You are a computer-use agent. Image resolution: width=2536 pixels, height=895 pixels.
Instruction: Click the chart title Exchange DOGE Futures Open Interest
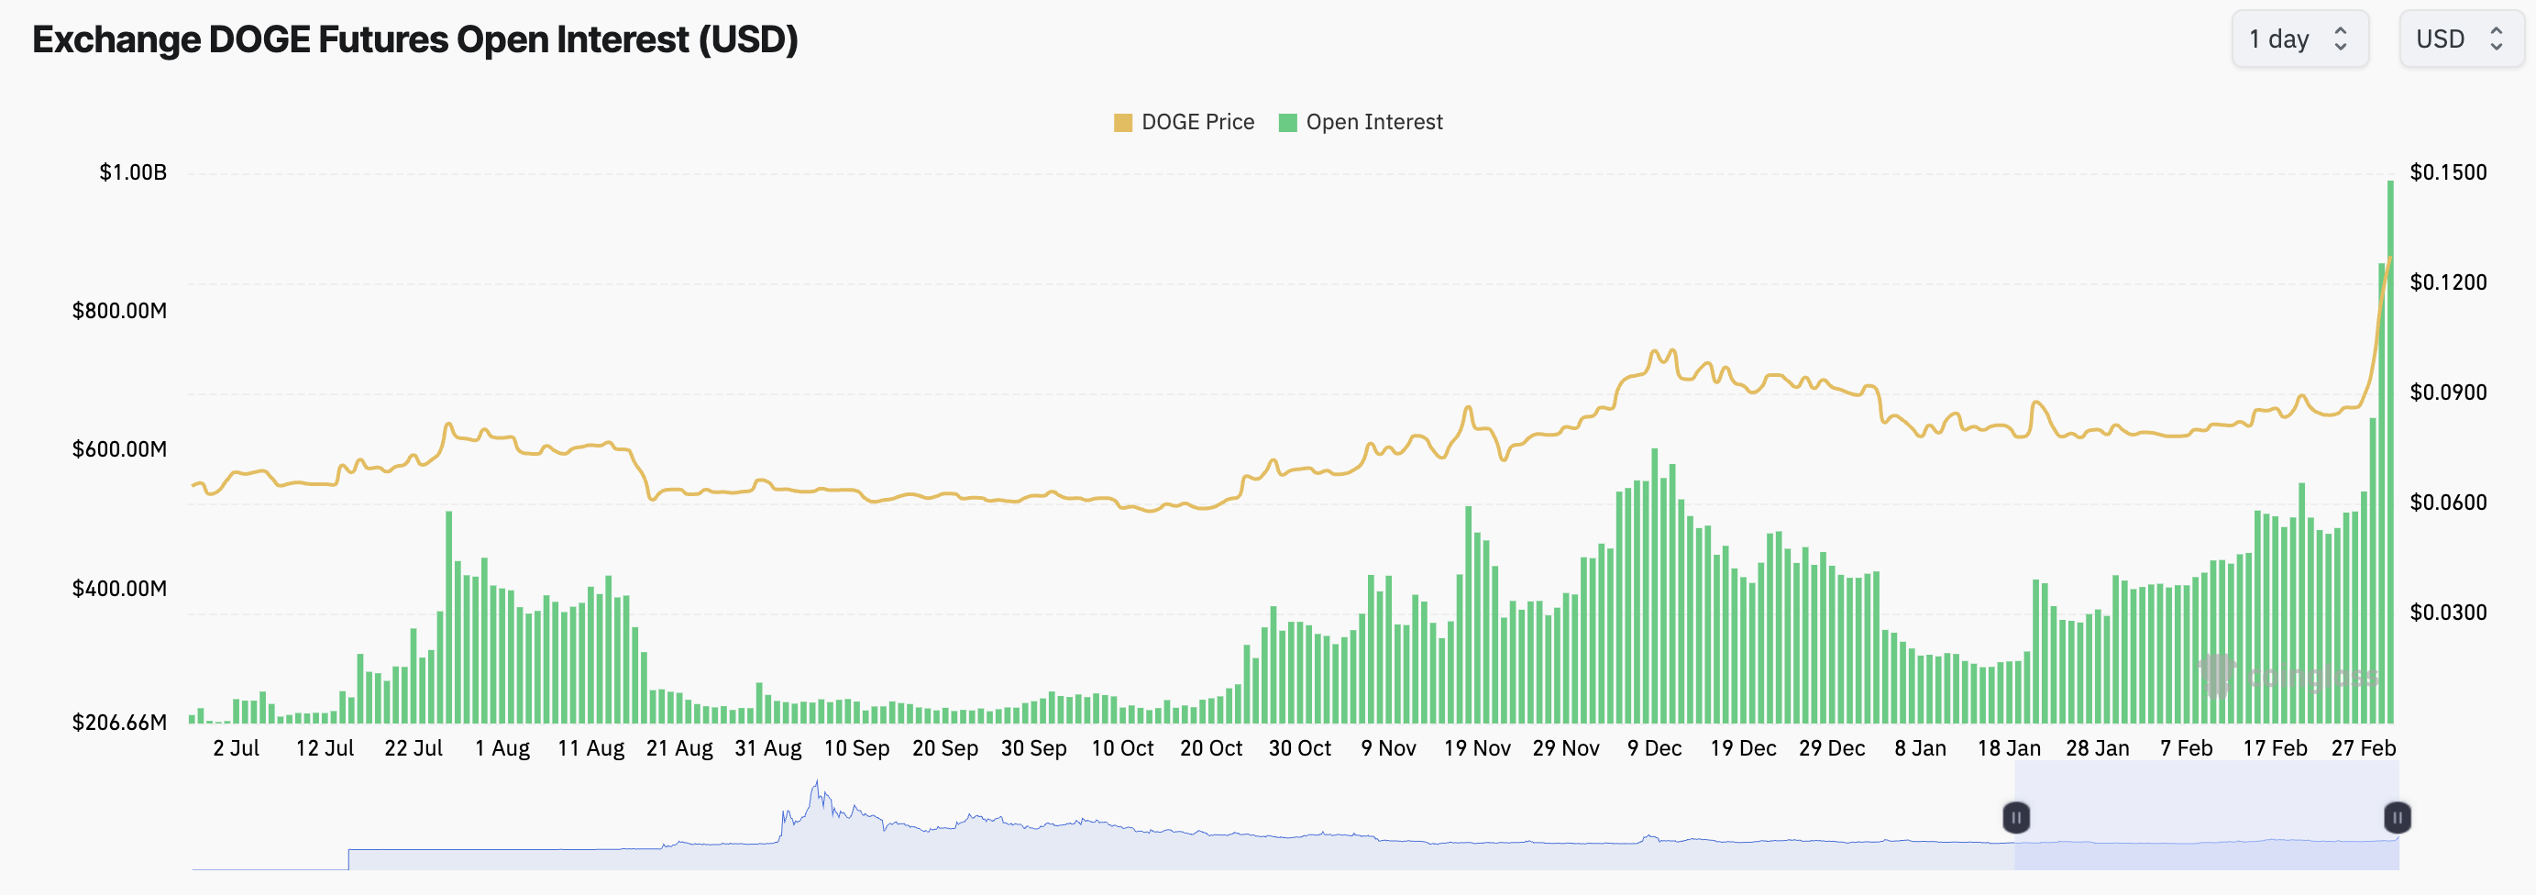point(414,39)
